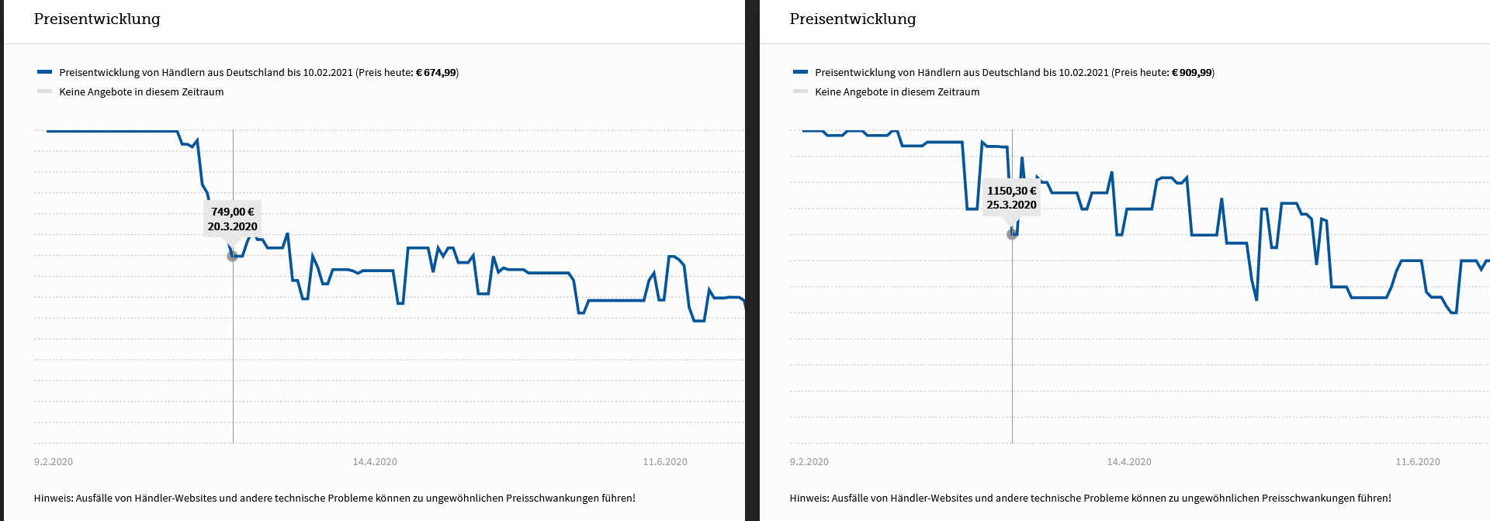
Task: Click 'Keine Angebote in diesem Zeitraum' in €909,99 chart
Action: pyautogui.click(x=897, y=92)
